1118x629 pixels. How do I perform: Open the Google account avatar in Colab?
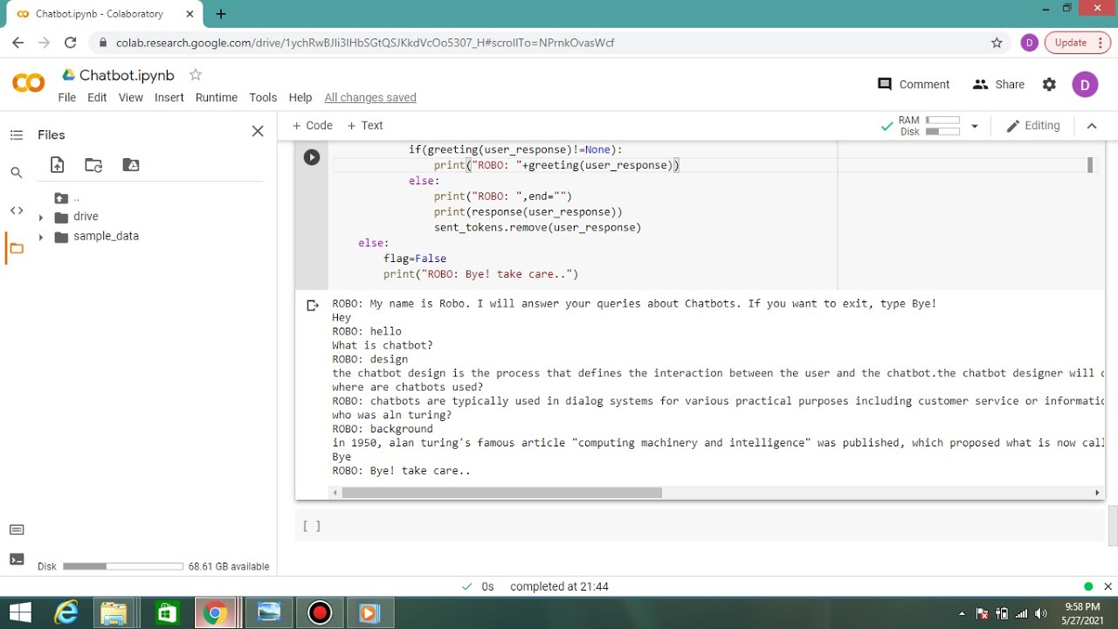(1085, 85)
